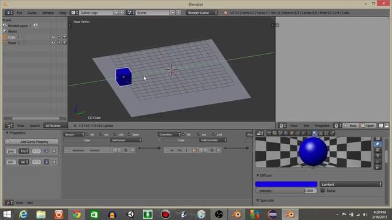Create New text block in text editor
This screenshot has width=392, height=220.
pyautogui.click(x=350, y=126)
